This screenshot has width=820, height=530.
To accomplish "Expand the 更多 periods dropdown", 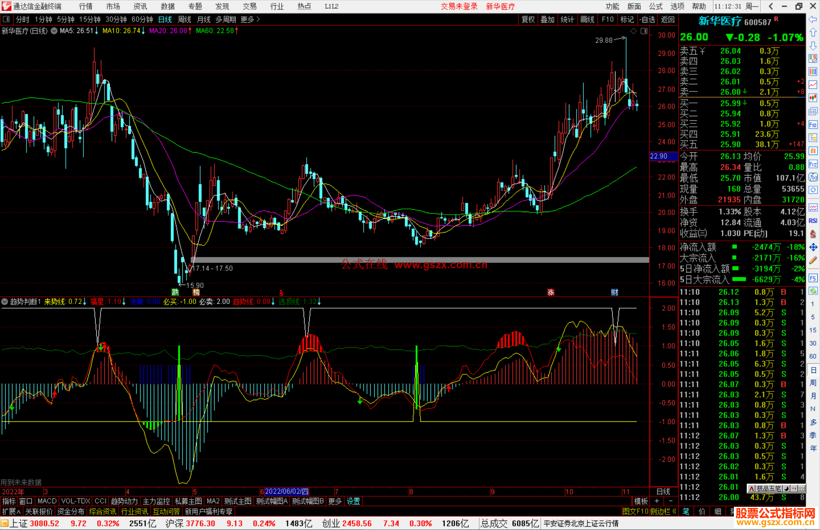I will coord(250,19).
